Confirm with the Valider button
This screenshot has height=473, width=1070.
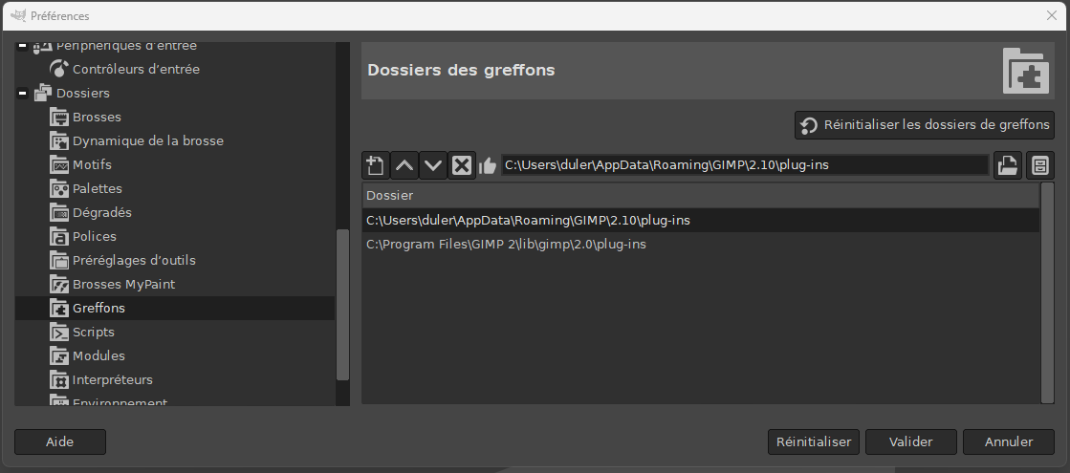(911, 441)
